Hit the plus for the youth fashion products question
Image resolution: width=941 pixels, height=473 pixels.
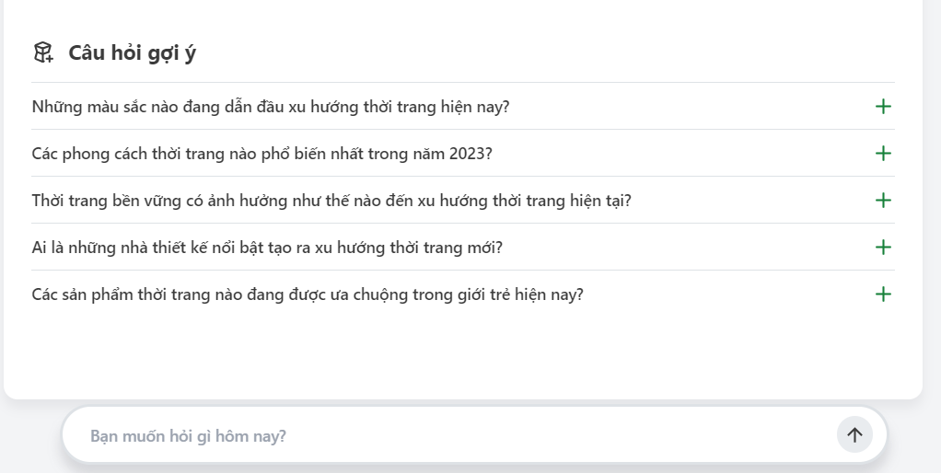883,294
